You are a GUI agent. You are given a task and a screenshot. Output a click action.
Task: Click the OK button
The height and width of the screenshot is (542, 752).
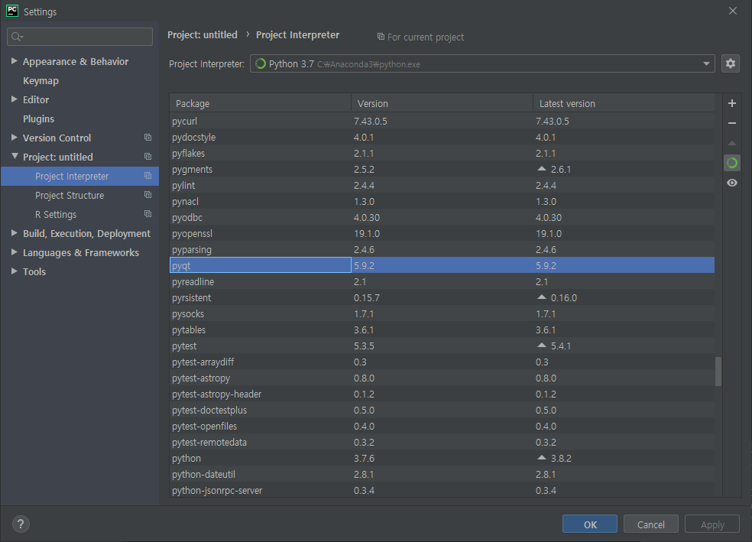[590, 524]
